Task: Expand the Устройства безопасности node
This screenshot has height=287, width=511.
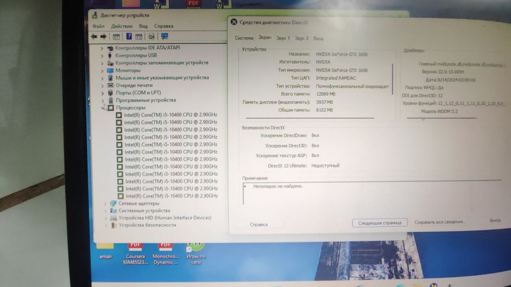Action: click(106, 225)
